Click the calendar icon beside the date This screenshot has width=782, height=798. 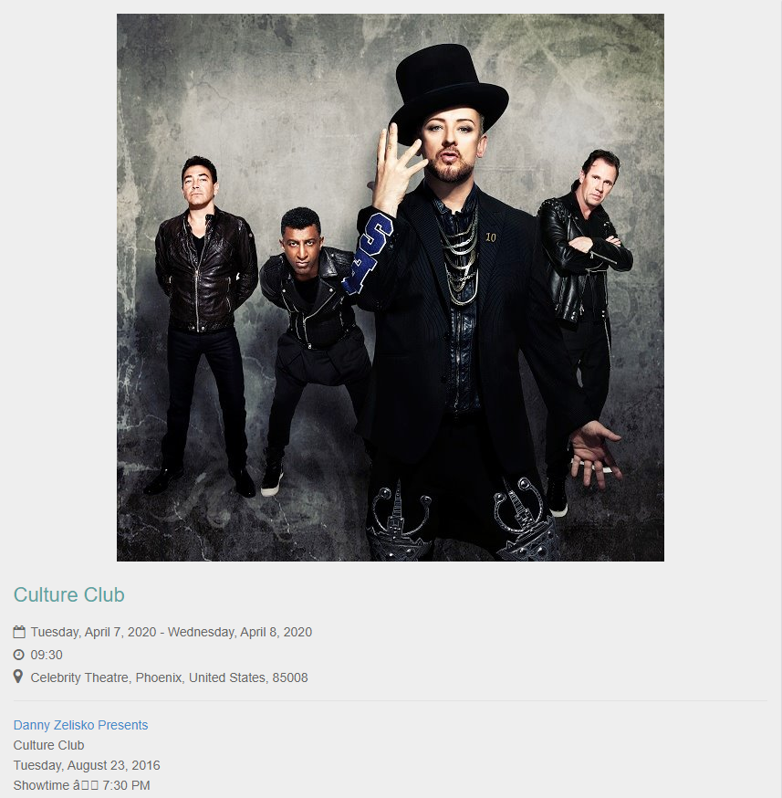pos(19,632)
